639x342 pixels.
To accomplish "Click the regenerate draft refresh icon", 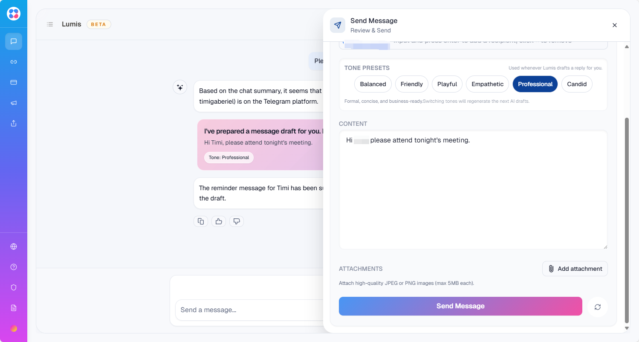I will click(597, 307).
